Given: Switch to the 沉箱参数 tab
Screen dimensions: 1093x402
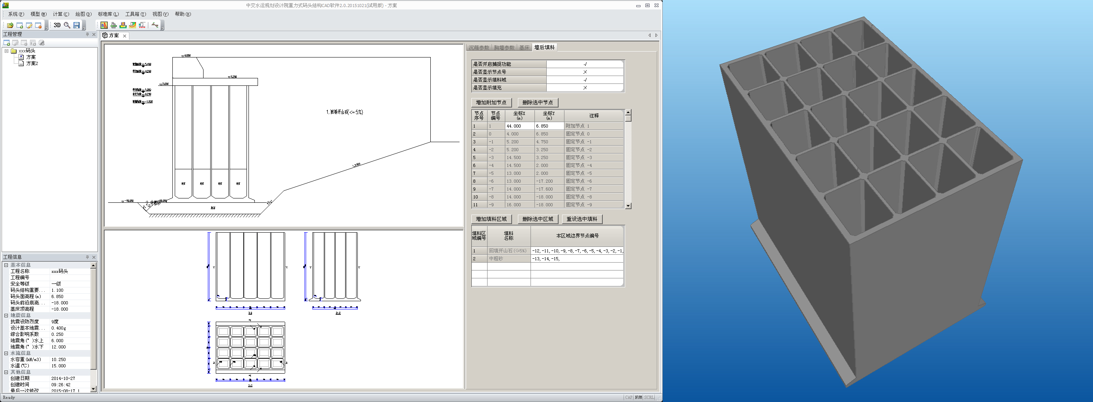Looking at the screenshot, I should (x=478, y=48).
